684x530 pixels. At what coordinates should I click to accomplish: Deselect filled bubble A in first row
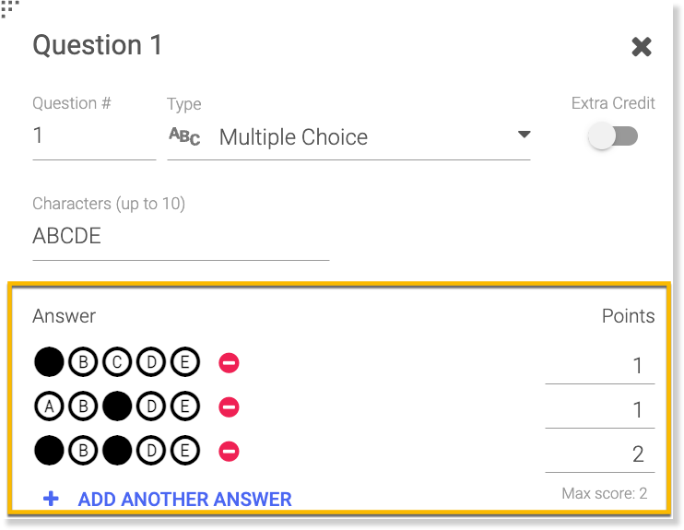[49, 362]
